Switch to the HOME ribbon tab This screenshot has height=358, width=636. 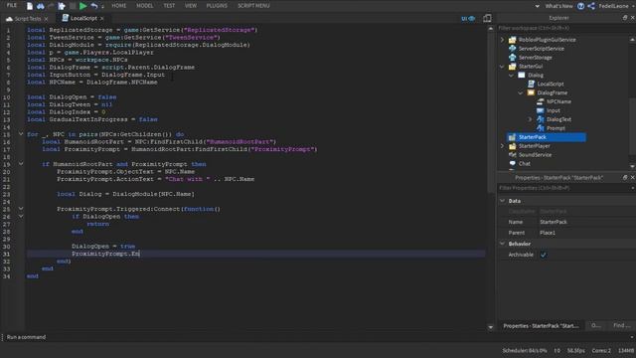coord(119,6)
